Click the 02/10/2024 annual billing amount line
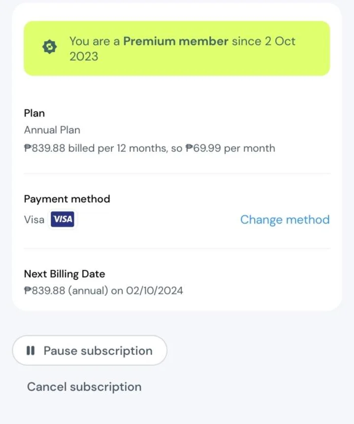 pos(103,291)
